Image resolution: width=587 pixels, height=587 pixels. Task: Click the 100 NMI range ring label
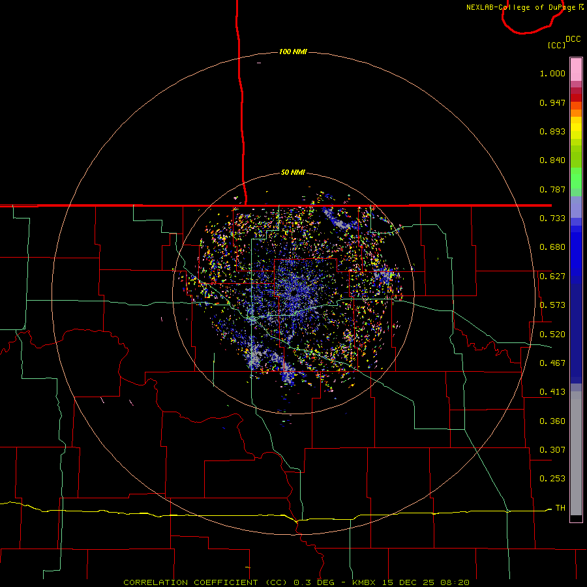tap(293, 52)
